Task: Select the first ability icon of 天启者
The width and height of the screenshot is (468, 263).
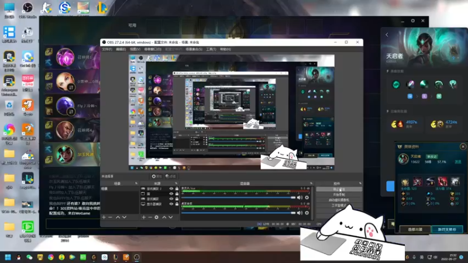Action: pos(396,84)
